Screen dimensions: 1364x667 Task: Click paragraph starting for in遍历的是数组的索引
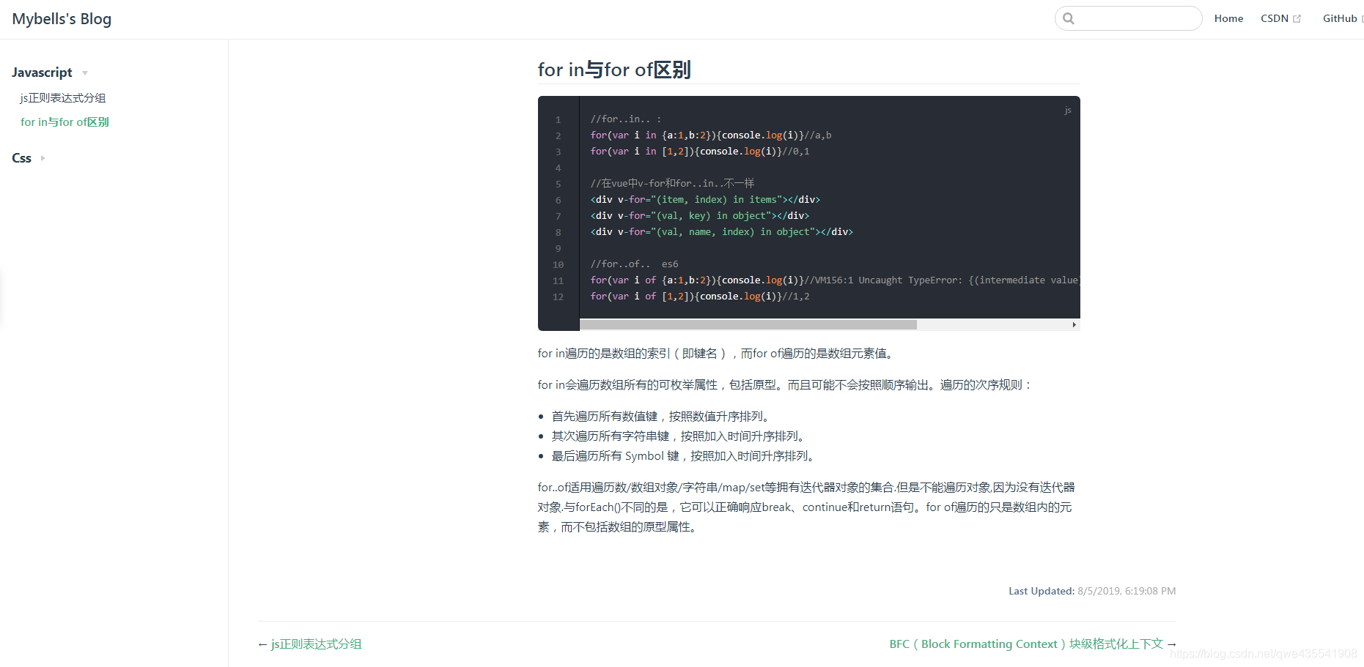coord(718,354)
